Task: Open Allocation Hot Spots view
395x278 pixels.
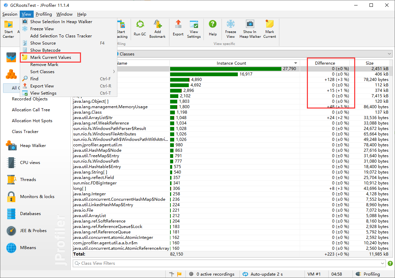Action: tap(32, 121)
